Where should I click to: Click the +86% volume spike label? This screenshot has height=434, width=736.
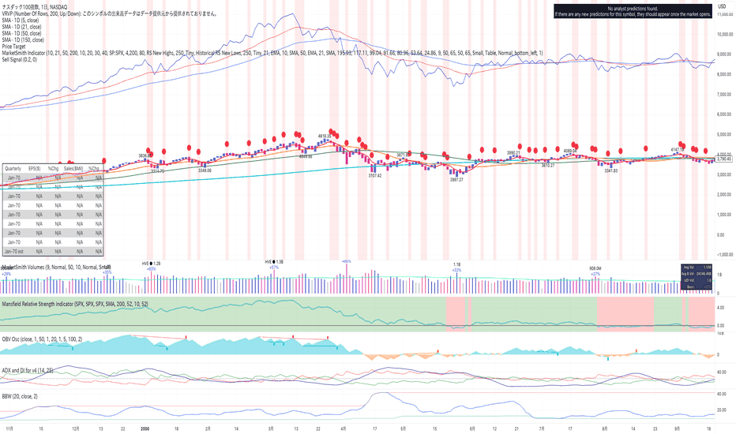pos(347,261)
